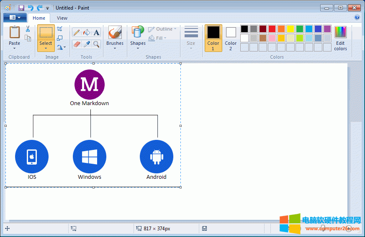
Task: Expand the Paste options arrow
Action: point(14,49)
